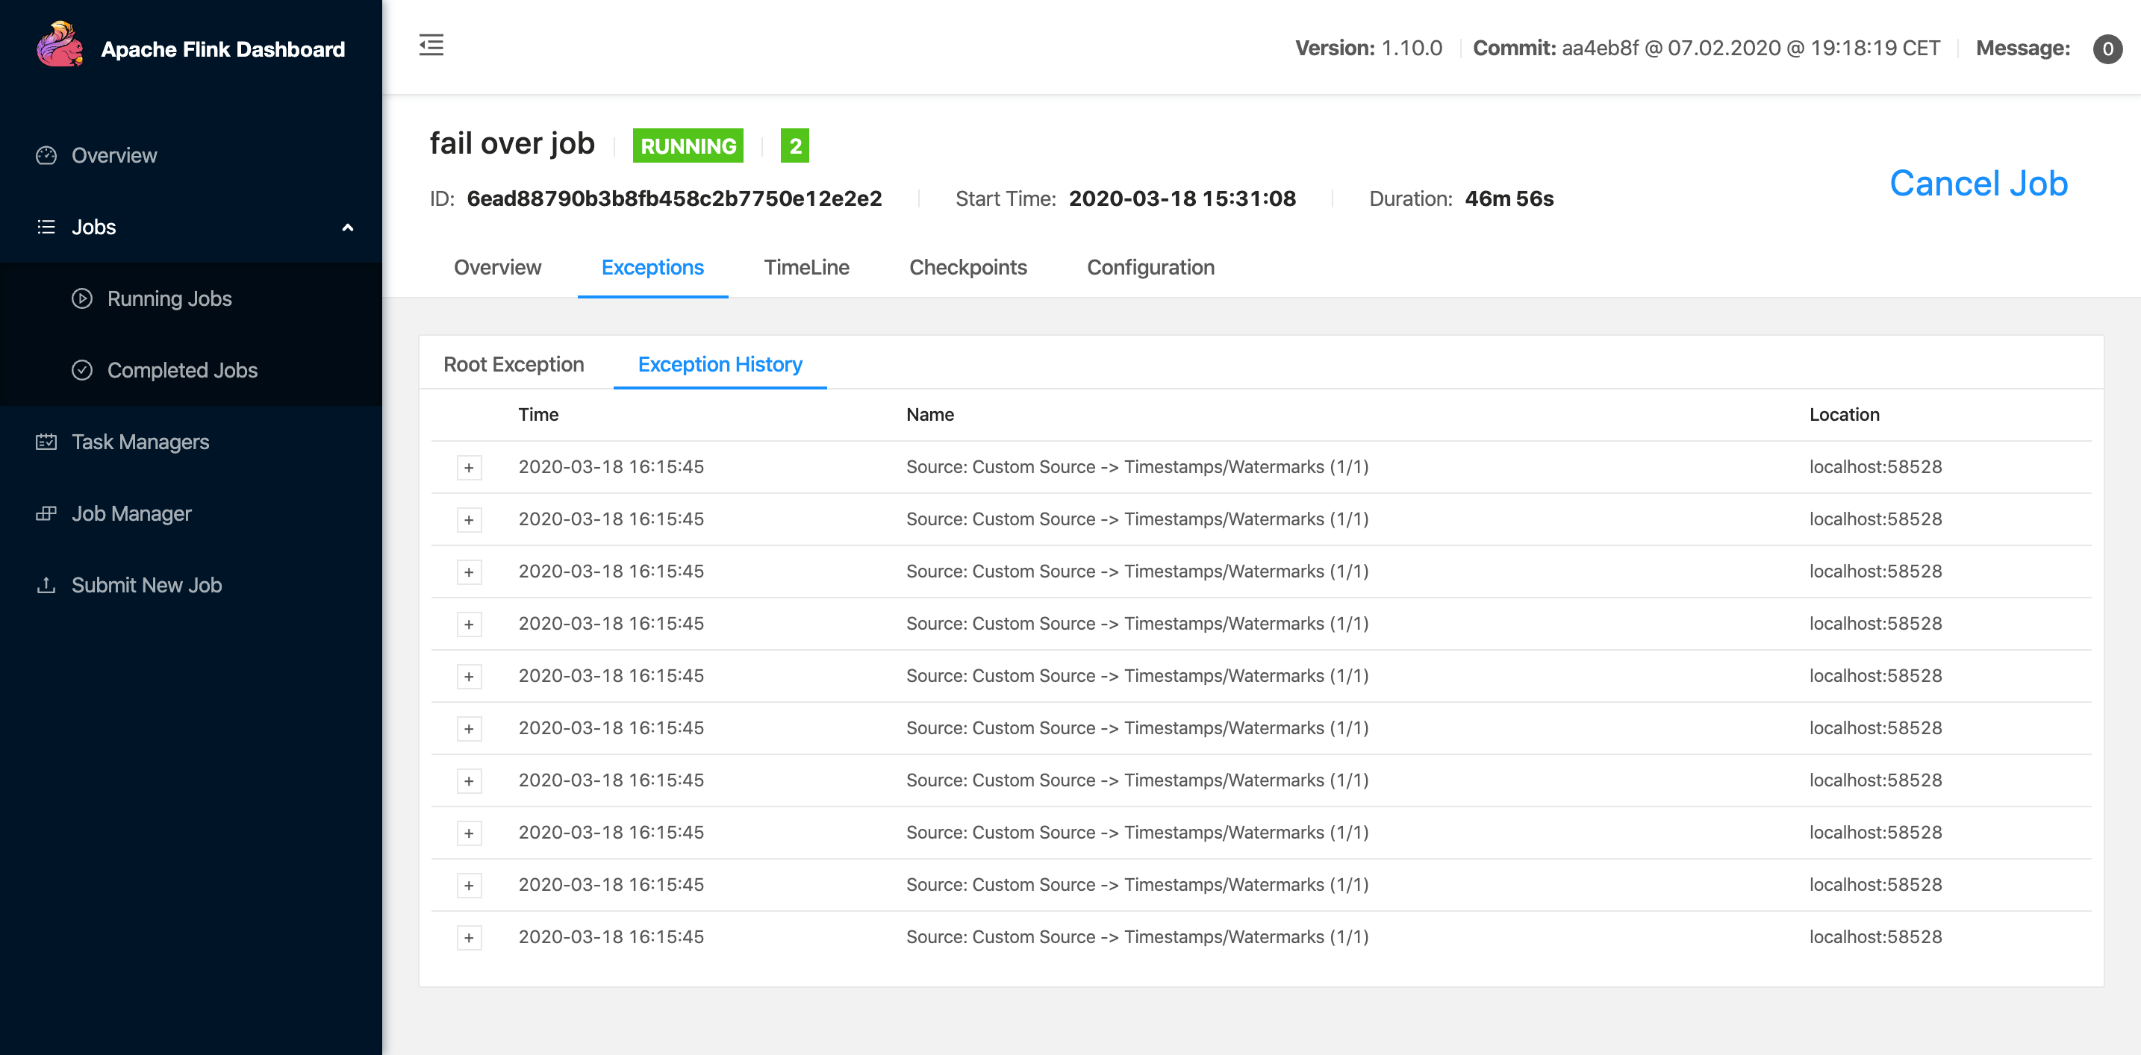The height and width of the screenshot is (1055, 2141).
Task: Open the Root Exception tab
Action: 514,364
